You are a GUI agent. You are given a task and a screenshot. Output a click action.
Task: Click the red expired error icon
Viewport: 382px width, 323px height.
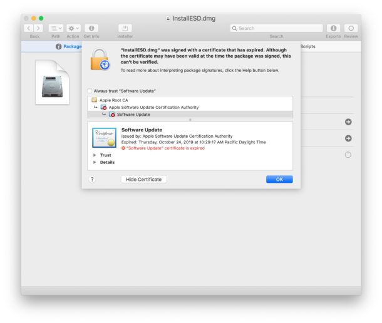click(123, 148)
